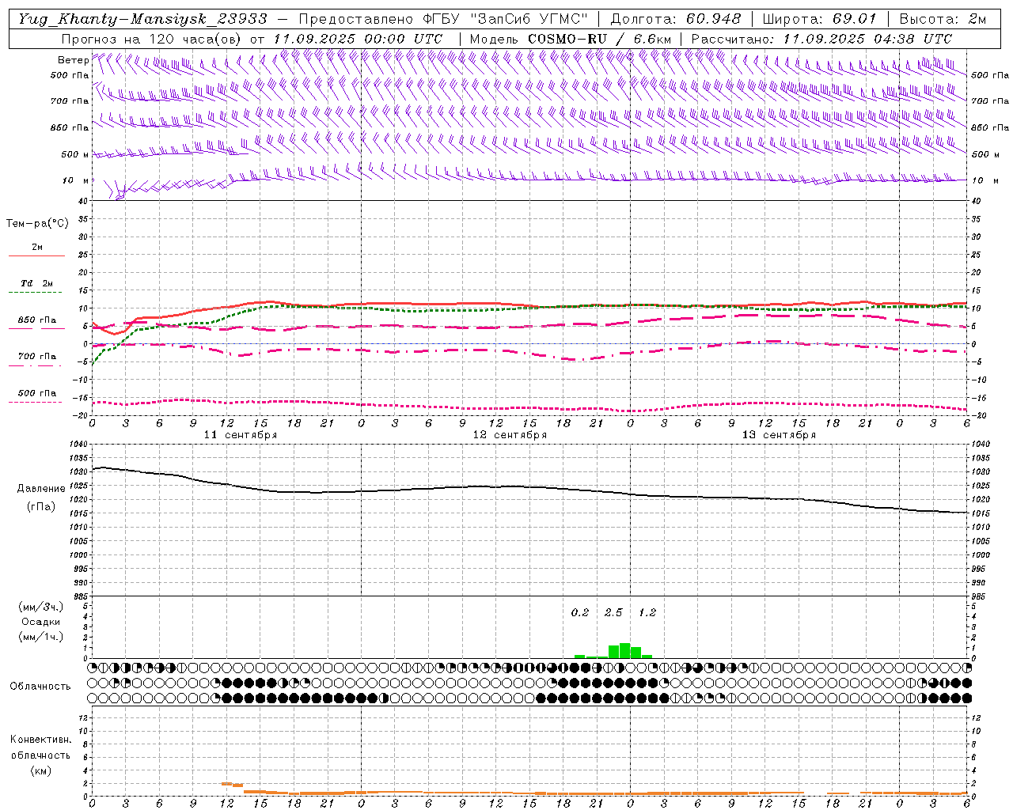Click the (мм/3ч.) unit label
The image size is (1013, 810).
[x=40, y=607]
